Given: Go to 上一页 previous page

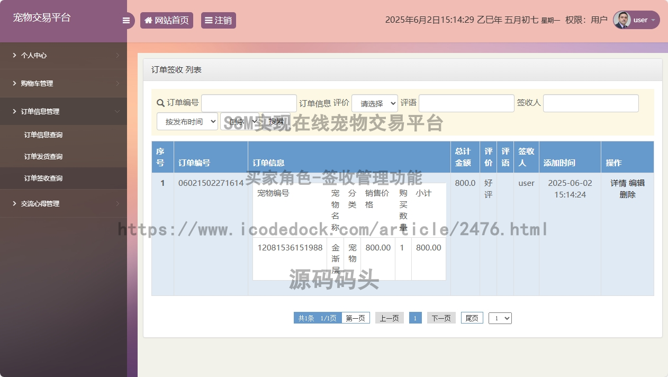Looking at the screenshot, I should 390,318.
